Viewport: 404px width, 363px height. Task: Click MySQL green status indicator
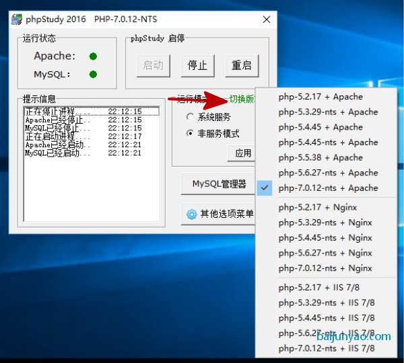(x=93, y=75)
